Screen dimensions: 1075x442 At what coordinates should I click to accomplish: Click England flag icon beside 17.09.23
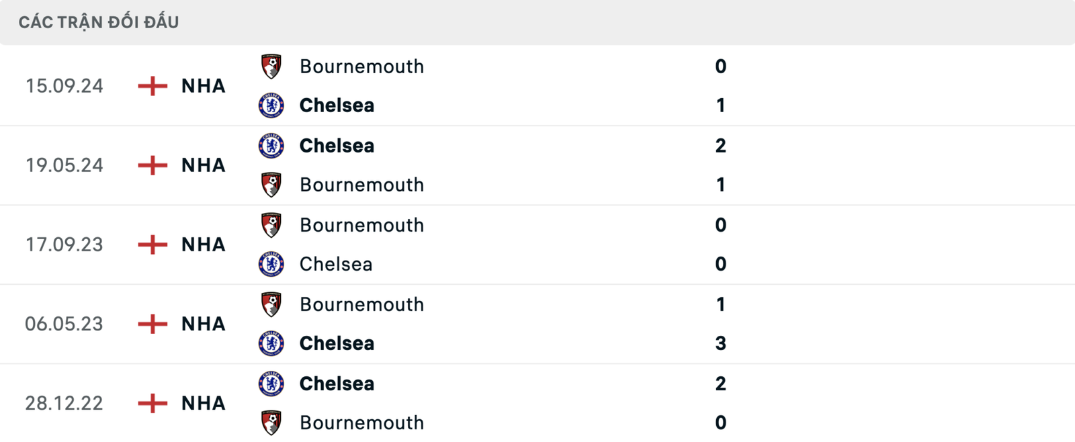click(x=153, y=245)
